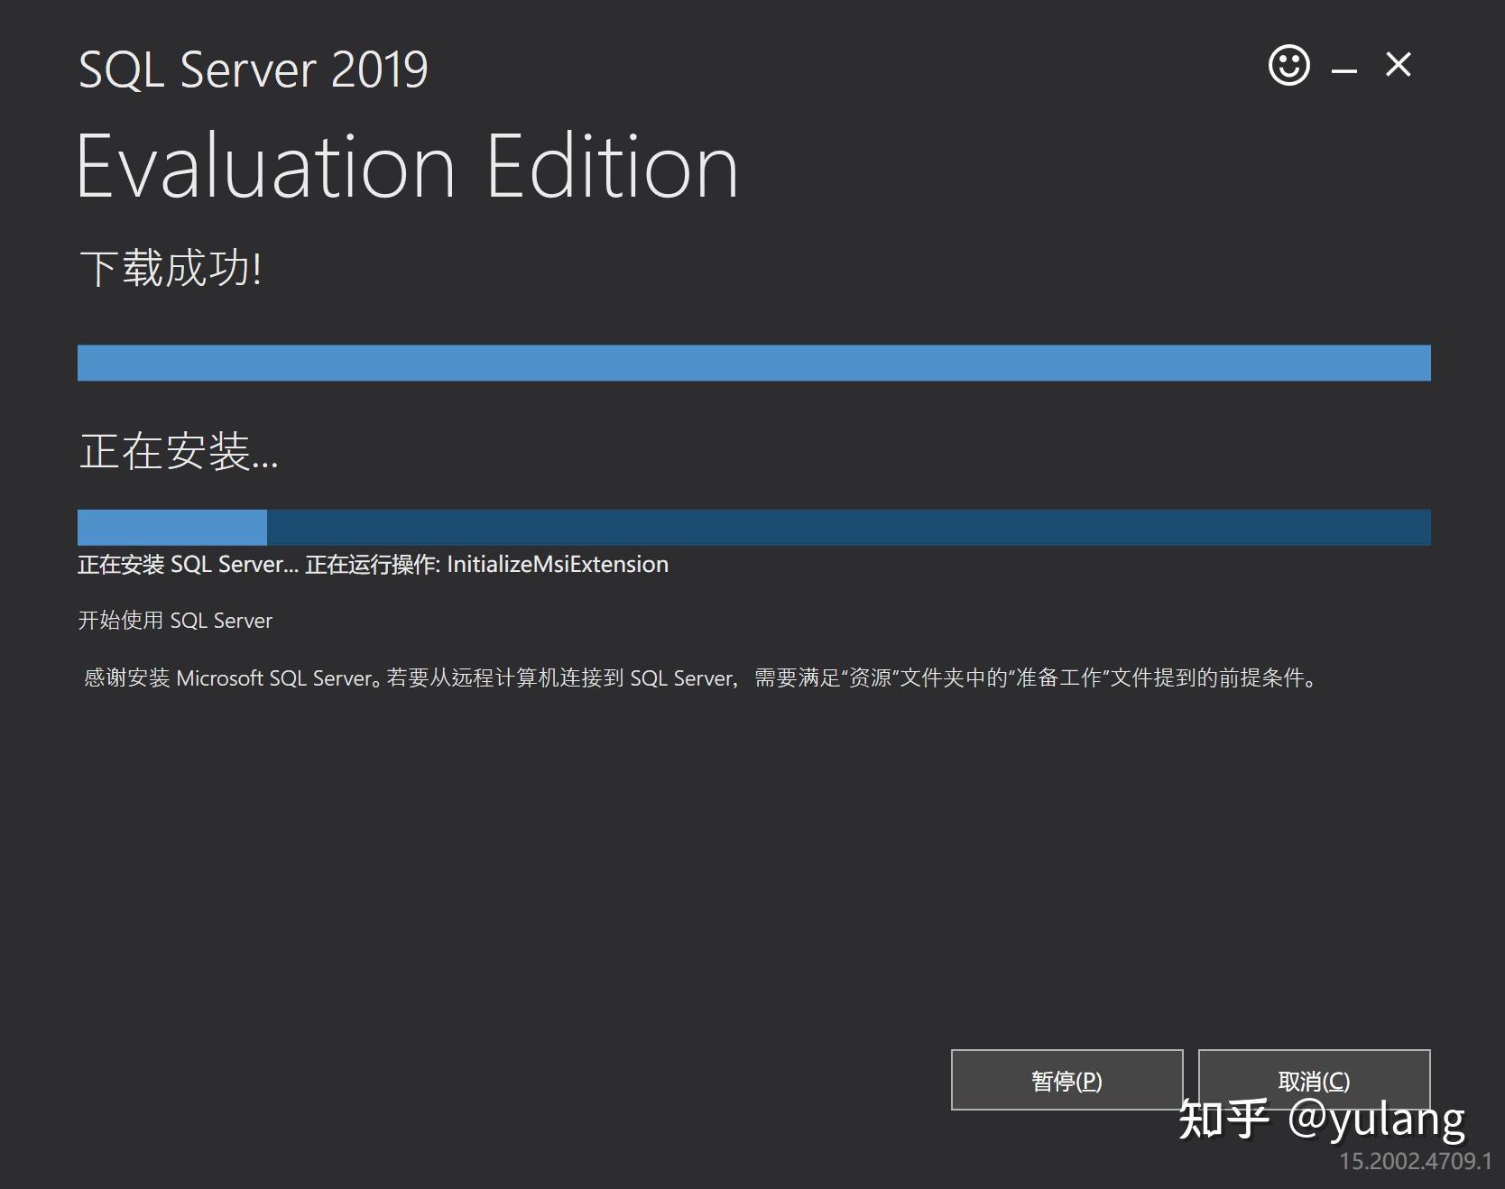Close the SQL Server installer
The width and height of the screenshot is (1505, 1189).
pos(1398,65)
